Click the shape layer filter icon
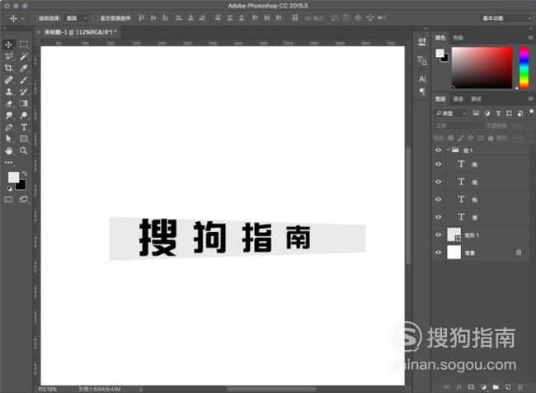 click(x=509, y=113)
